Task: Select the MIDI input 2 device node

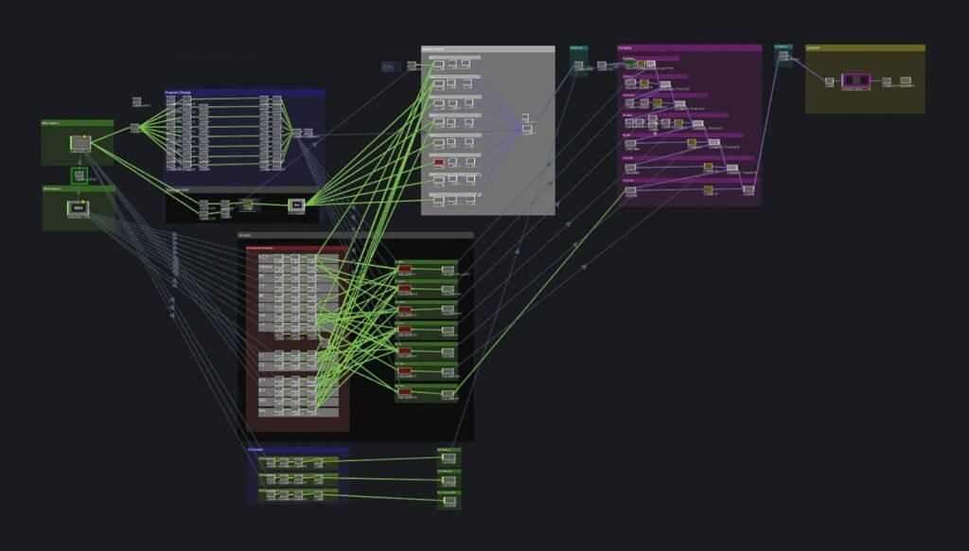Action: pos(79,207)
